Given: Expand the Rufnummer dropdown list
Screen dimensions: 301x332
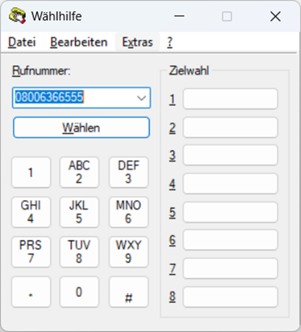Looking at the screenshot, I should (x=141, y=98).
